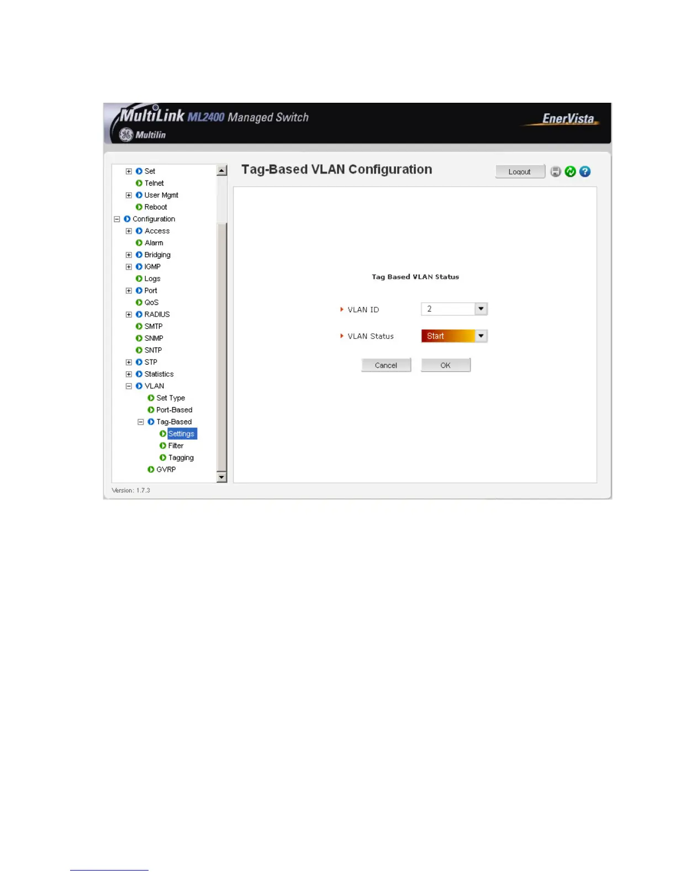Collapse the Configuration node

(117, 219)
